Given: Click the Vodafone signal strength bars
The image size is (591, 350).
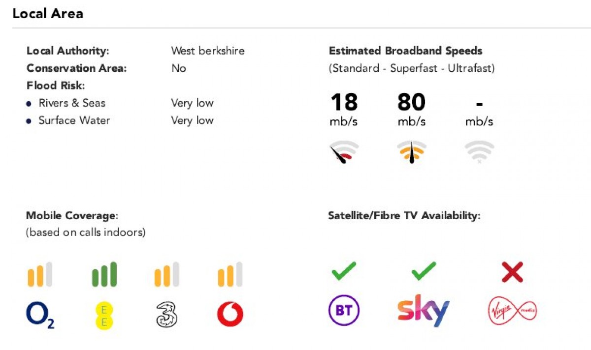Looking at the screenshot, I should [230, 274].
